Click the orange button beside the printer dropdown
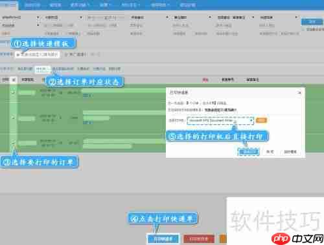324x245 pixels. (261, 120)
